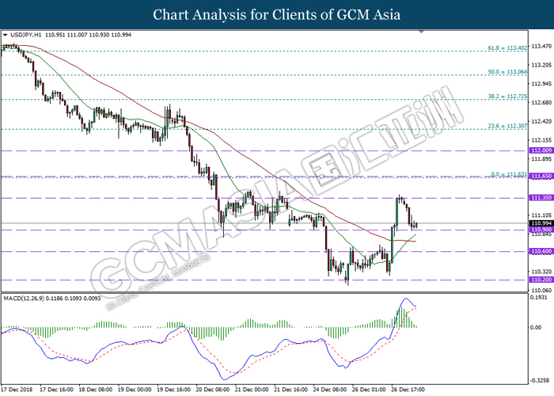Select the 61.8 = 113.402 Fibonacci label
Image resolution: width=554 pixels, height=396 pixels.
[507, 48]
